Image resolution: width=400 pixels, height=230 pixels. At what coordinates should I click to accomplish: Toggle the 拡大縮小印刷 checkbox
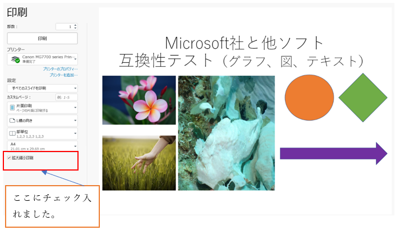9,158
